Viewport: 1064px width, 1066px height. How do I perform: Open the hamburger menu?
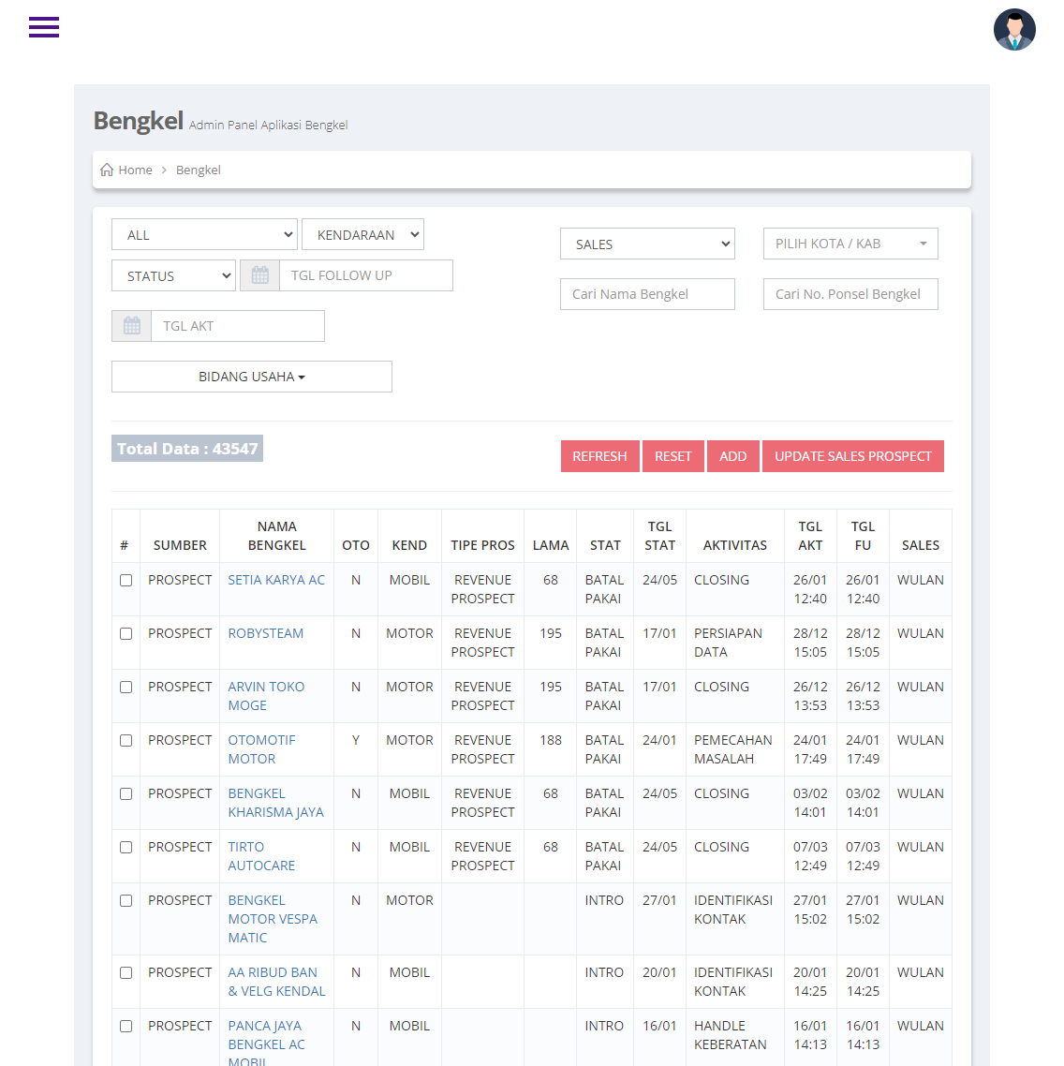click(x=43, y=27)
